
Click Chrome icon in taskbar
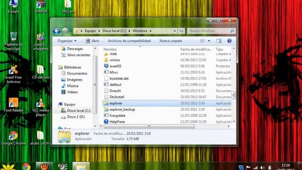[x=26, y=166]
